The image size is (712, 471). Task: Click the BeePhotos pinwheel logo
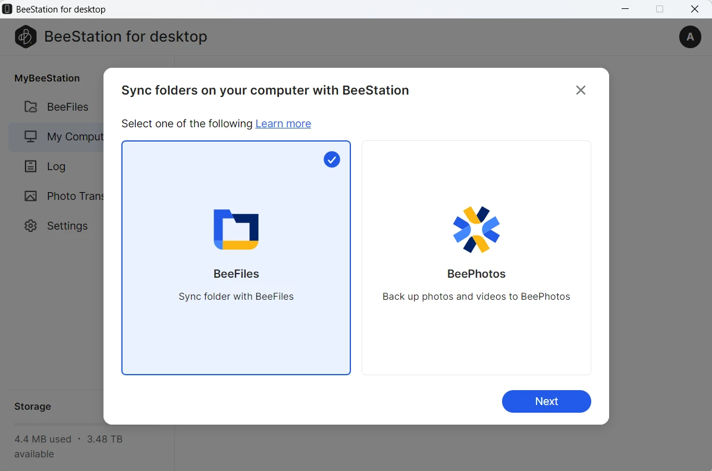click(476, 230)
